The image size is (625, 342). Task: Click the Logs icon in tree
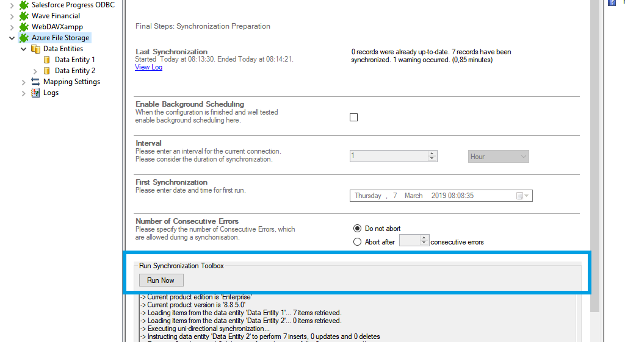click(35, 93)
